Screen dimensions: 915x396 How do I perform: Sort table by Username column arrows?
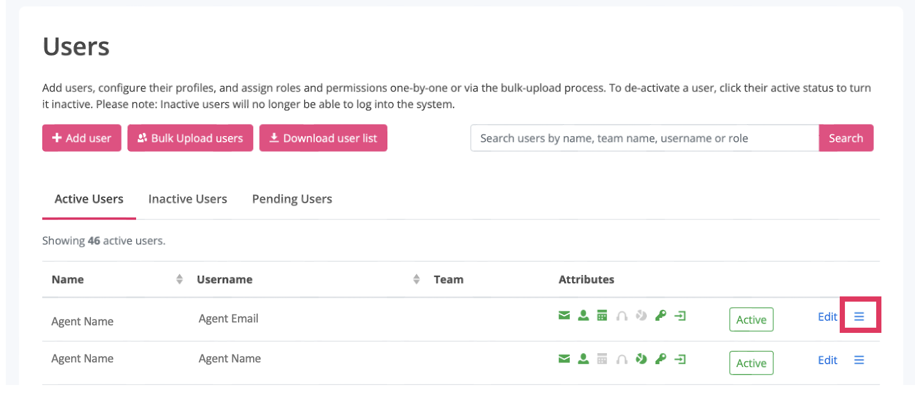(416, 280)
